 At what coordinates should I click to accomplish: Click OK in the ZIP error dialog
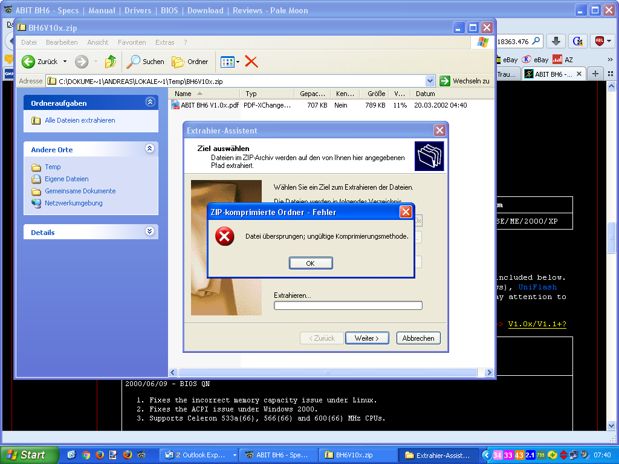click(x=311, y=263)
